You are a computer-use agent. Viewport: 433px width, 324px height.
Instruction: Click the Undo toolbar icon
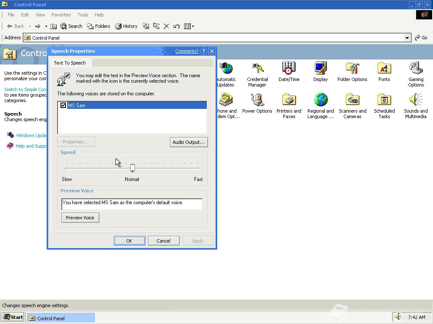(x=176, y=26)
